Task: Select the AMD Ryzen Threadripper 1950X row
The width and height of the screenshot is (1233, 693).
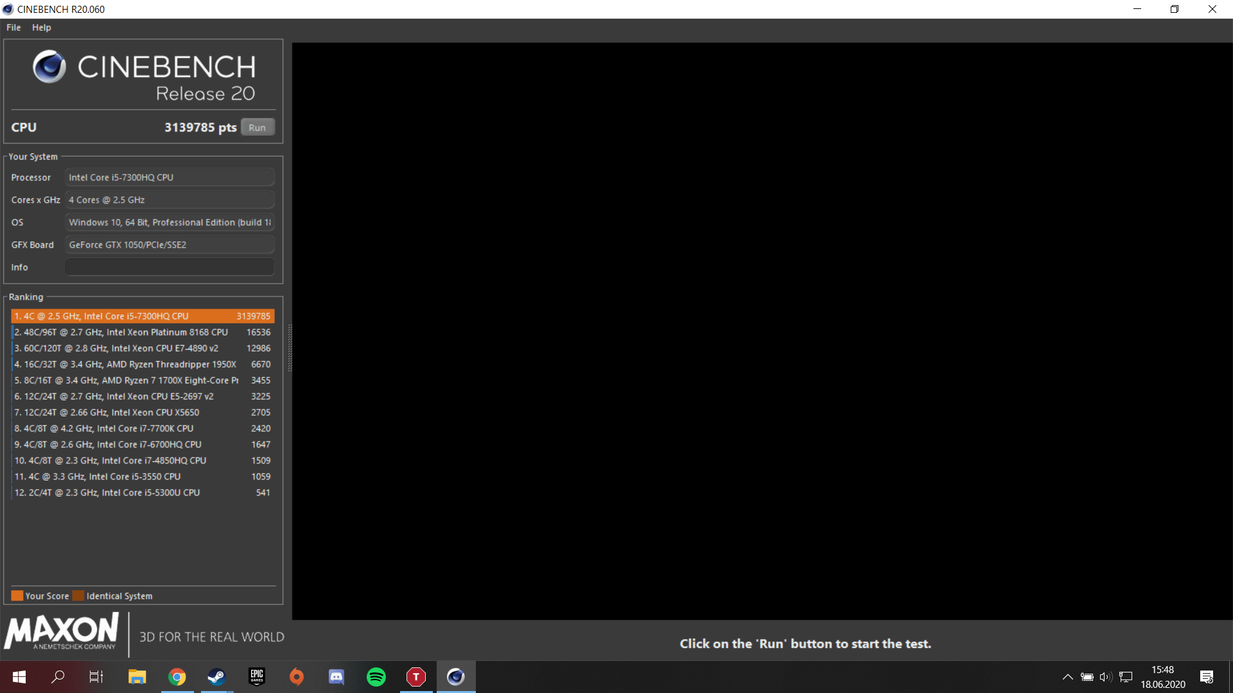Action: (x=143, y=364)
